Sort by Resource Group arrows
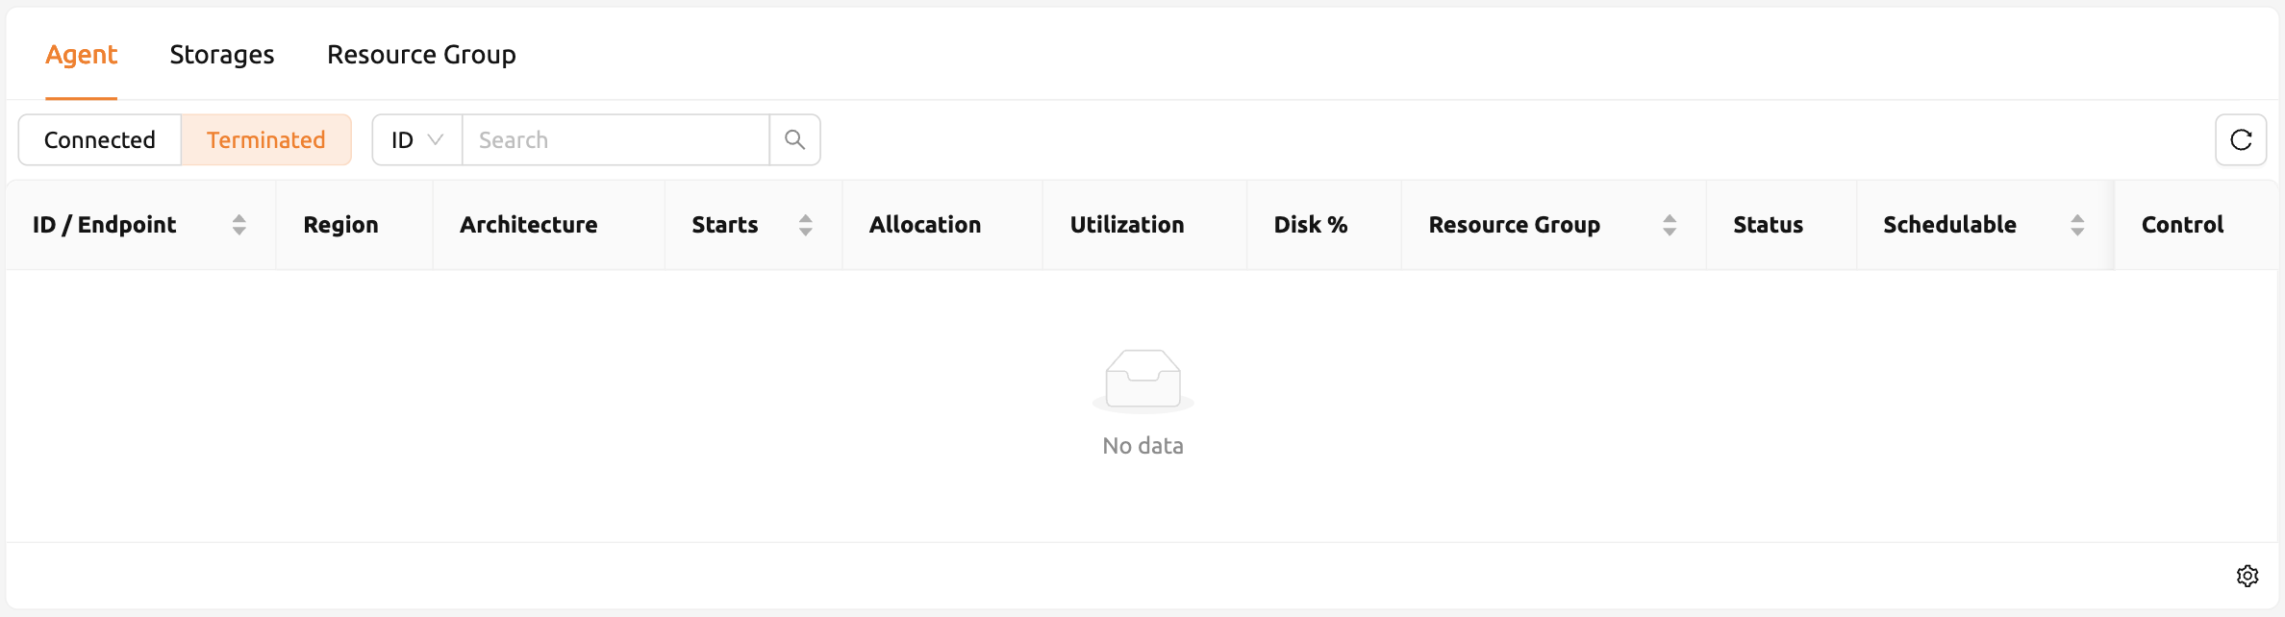 1670,225
